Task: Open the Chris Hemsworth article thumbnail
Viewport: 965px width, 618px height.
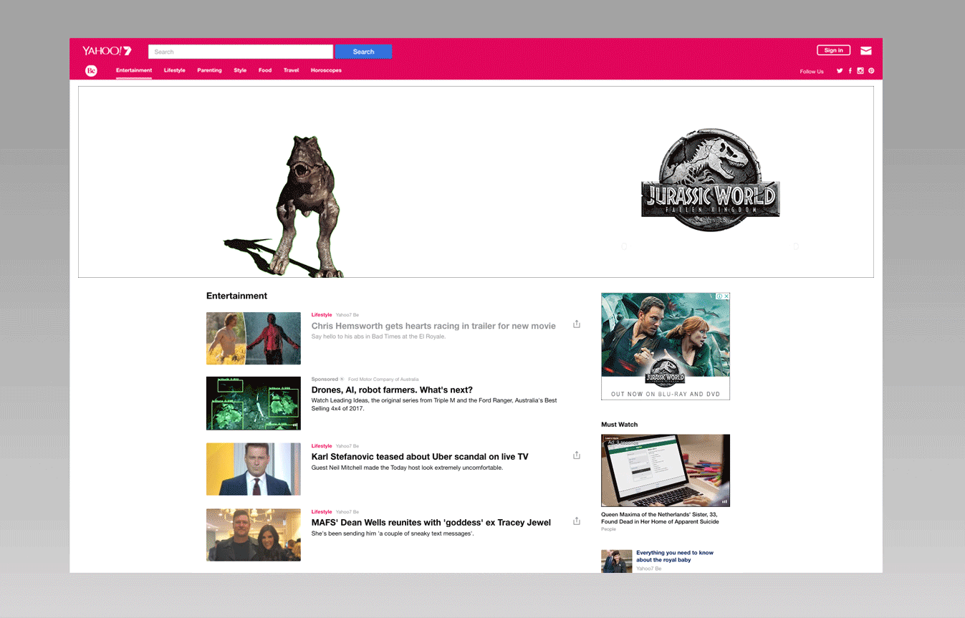Action: click(x=254, y=338)
